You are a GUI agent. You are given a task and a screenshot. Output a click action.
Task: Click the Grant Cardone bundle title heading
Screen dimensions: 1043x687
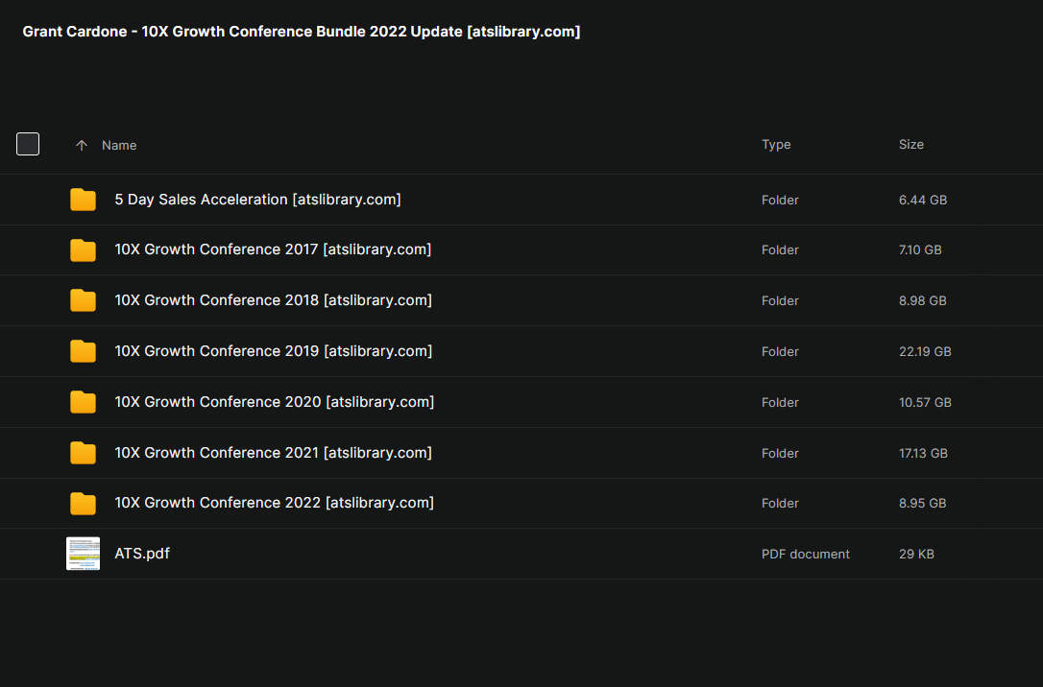coord(302,32)
